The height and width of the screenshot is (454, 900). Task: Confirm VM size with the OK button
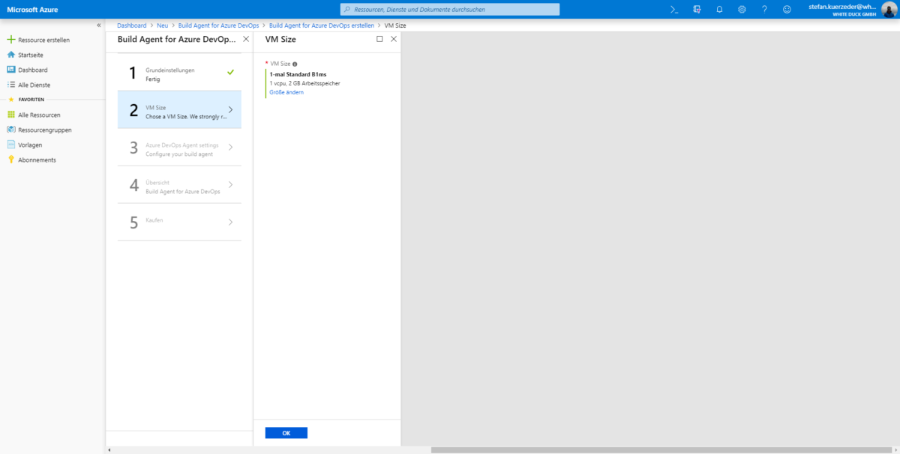tap(286, 432)
